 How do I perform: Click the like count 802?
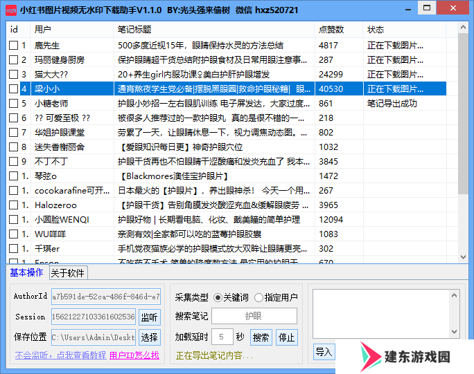pyautogui.click(x=326, y=133)
